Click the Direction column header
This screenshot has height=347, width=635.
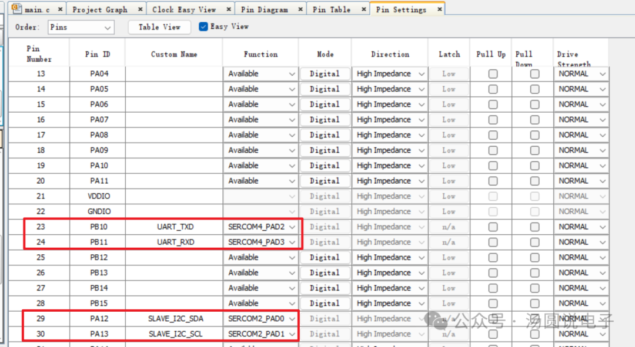(x=390, y=54)
